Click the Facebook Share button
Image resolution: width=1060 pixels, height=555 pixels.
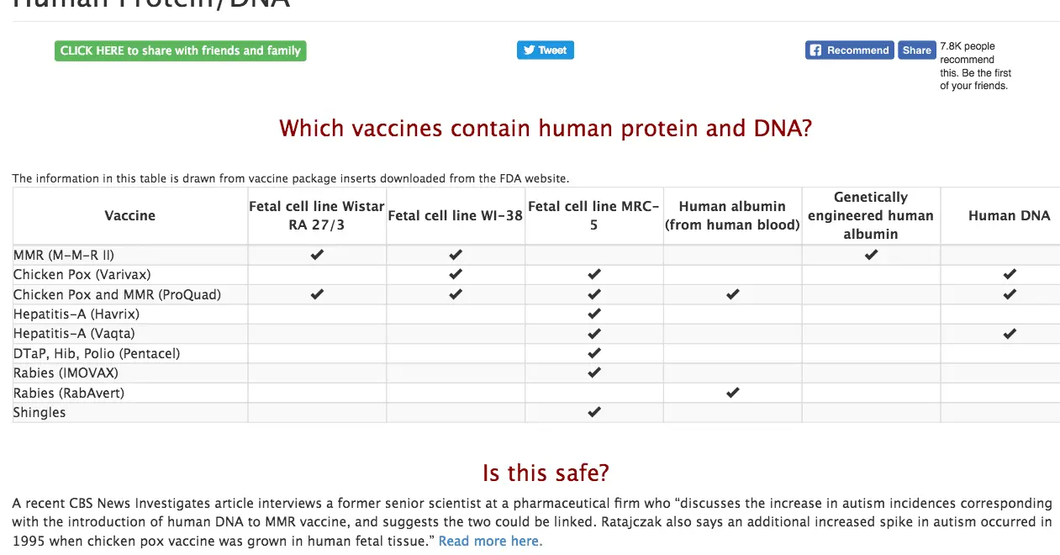tap(916, 50)
